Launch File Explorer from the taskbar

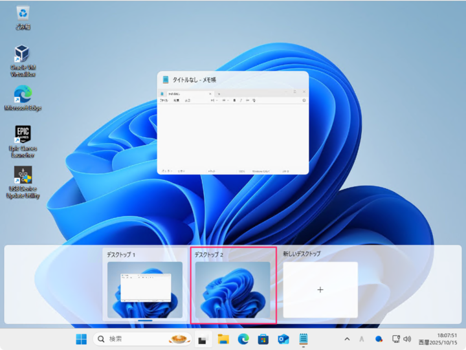click(223, 339)
